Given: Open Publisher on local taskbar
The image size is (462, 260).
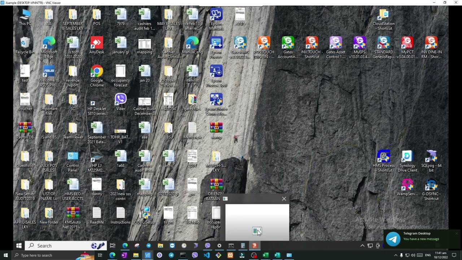Looking at the screenshot, I should [277, 255].
